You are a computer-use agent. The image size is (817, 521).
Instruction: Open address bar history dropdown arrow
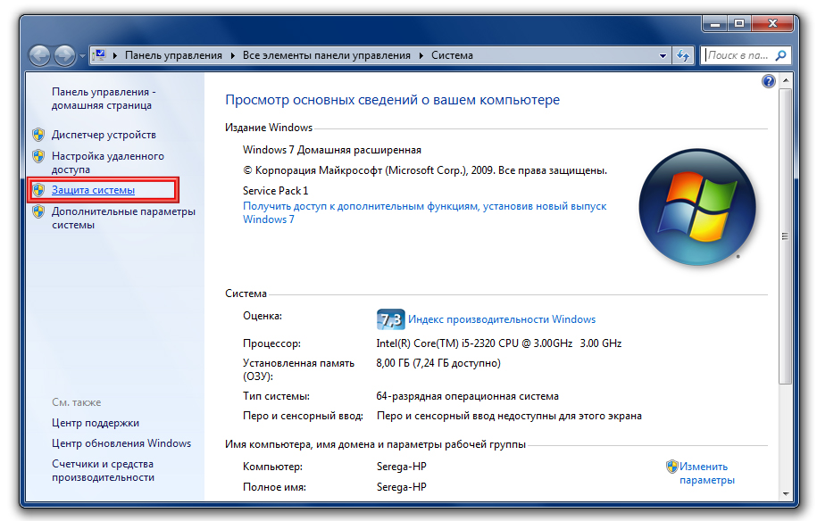(663, 55)
